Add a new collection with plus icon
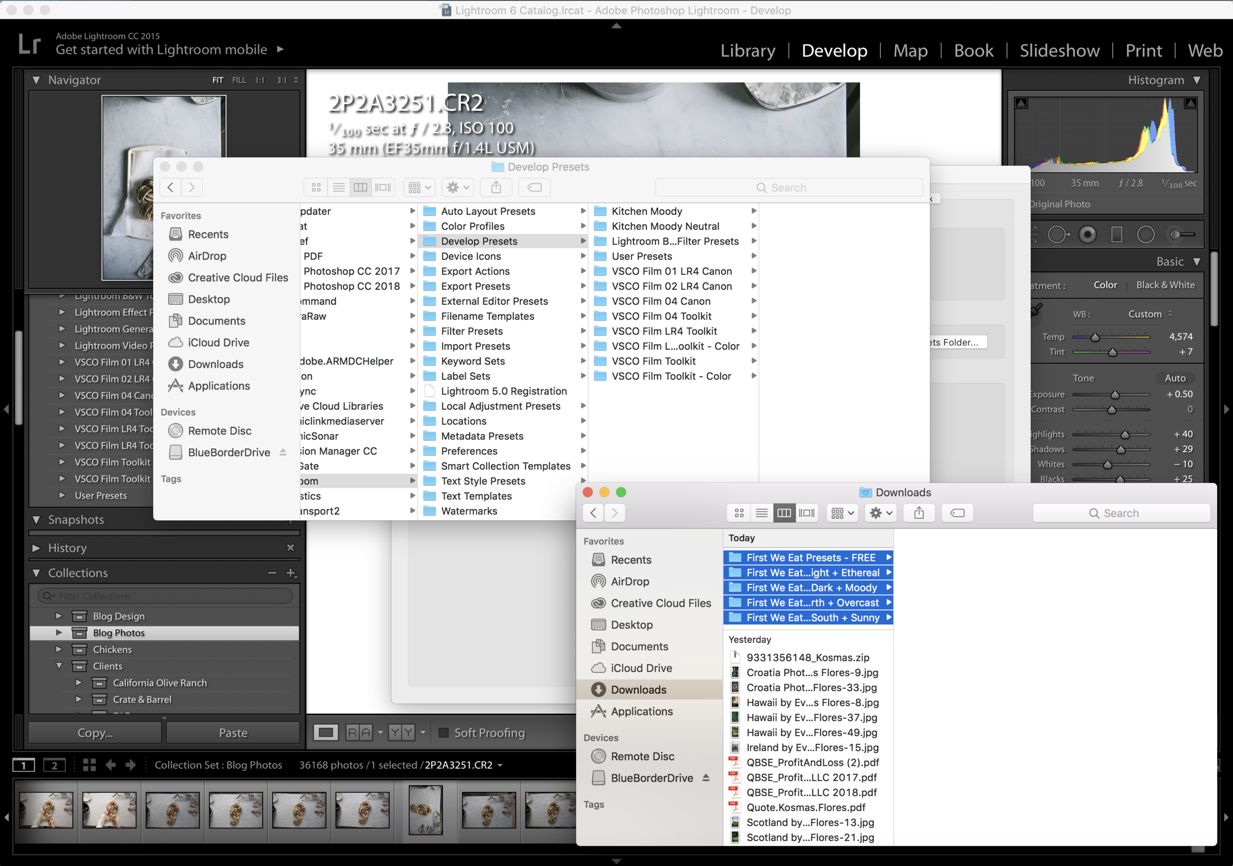 [291, 573]
